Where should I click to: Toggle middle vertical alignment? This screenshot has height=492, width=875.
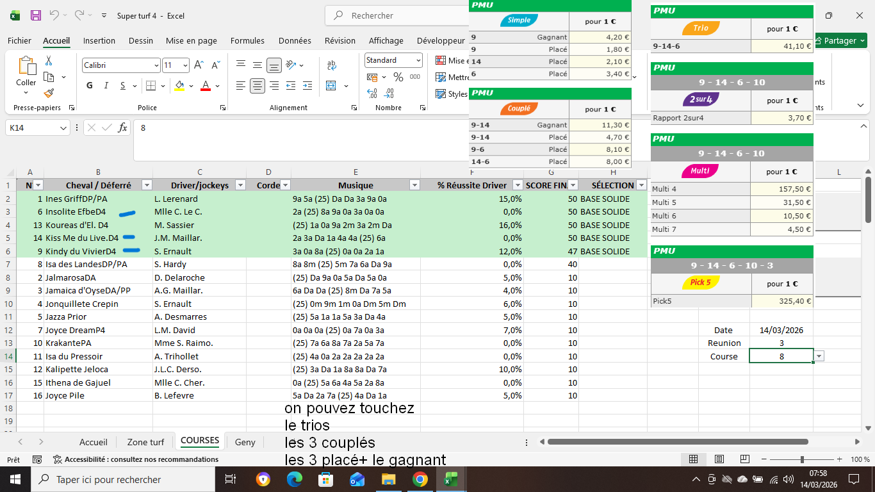pyautogui.click(x=258, y=65)
